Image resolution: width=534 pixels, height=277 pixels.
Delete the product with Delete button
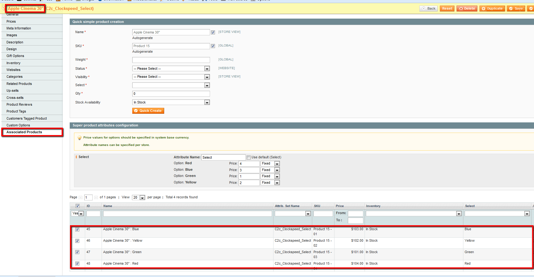(467, 9)
